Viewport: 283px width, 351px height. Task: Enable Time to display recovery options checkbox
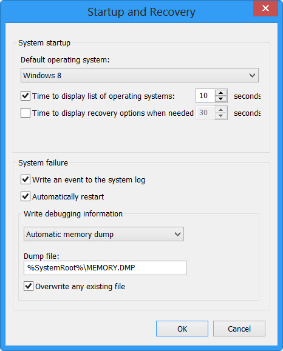point(26,113)
